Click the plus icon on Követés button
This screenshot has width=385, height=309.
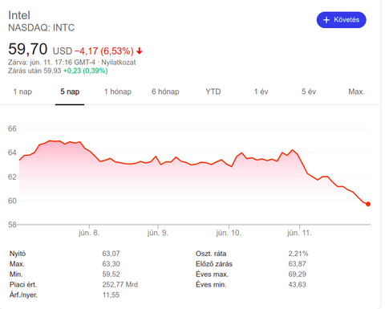(x=326, y=20)
